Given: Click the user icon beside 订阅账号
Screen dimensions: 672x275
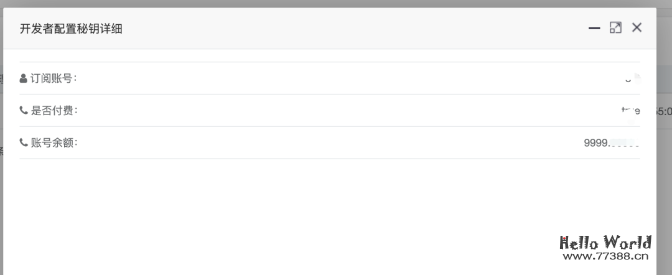Looking at the screenshot, I should tap(24, 78).
